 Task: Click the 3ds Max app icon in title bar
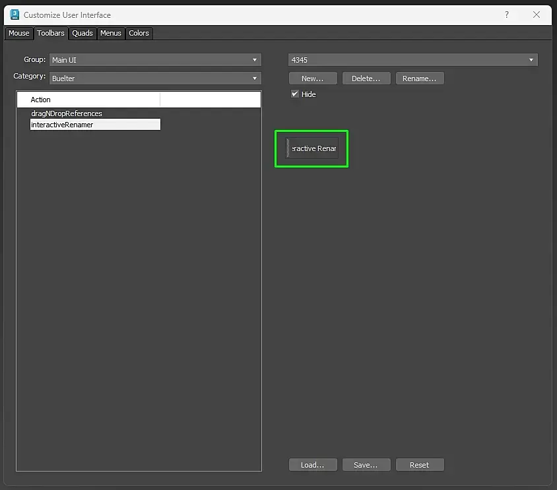[x=15, y=15]
